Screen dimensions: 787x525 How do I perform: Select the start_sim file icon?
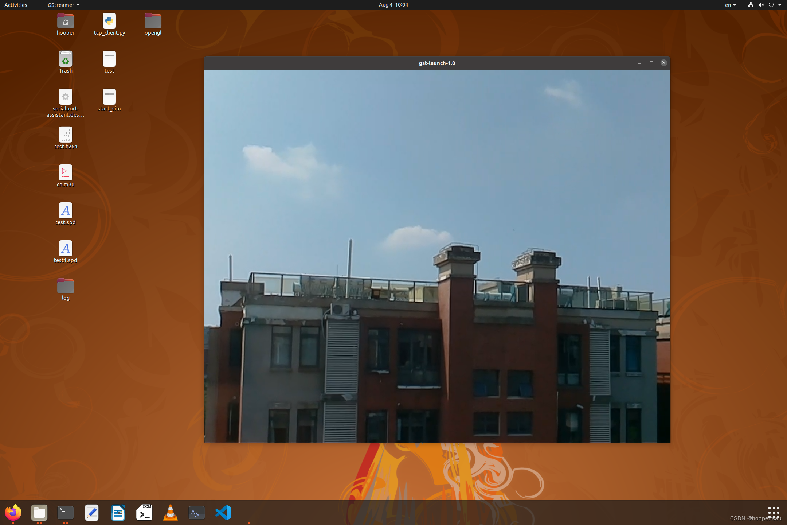coord(109,97)
